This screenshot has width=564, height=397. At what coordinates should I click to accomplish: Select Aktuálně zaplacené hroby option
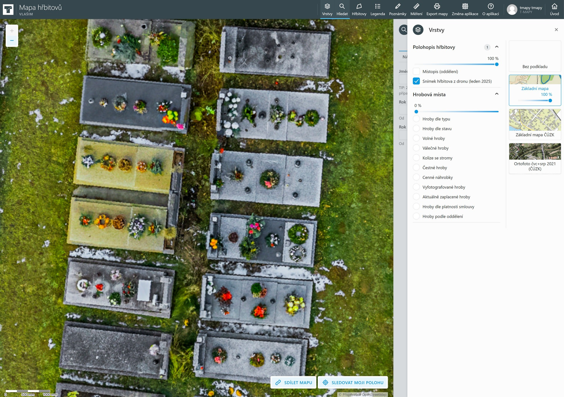click(416, 197)
